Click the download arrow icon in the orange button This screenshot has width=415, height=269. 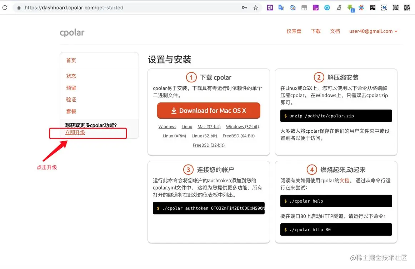(x=174, y=111)
